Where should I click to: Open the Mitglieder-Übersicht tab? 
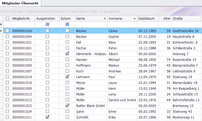tap(21, 3)
